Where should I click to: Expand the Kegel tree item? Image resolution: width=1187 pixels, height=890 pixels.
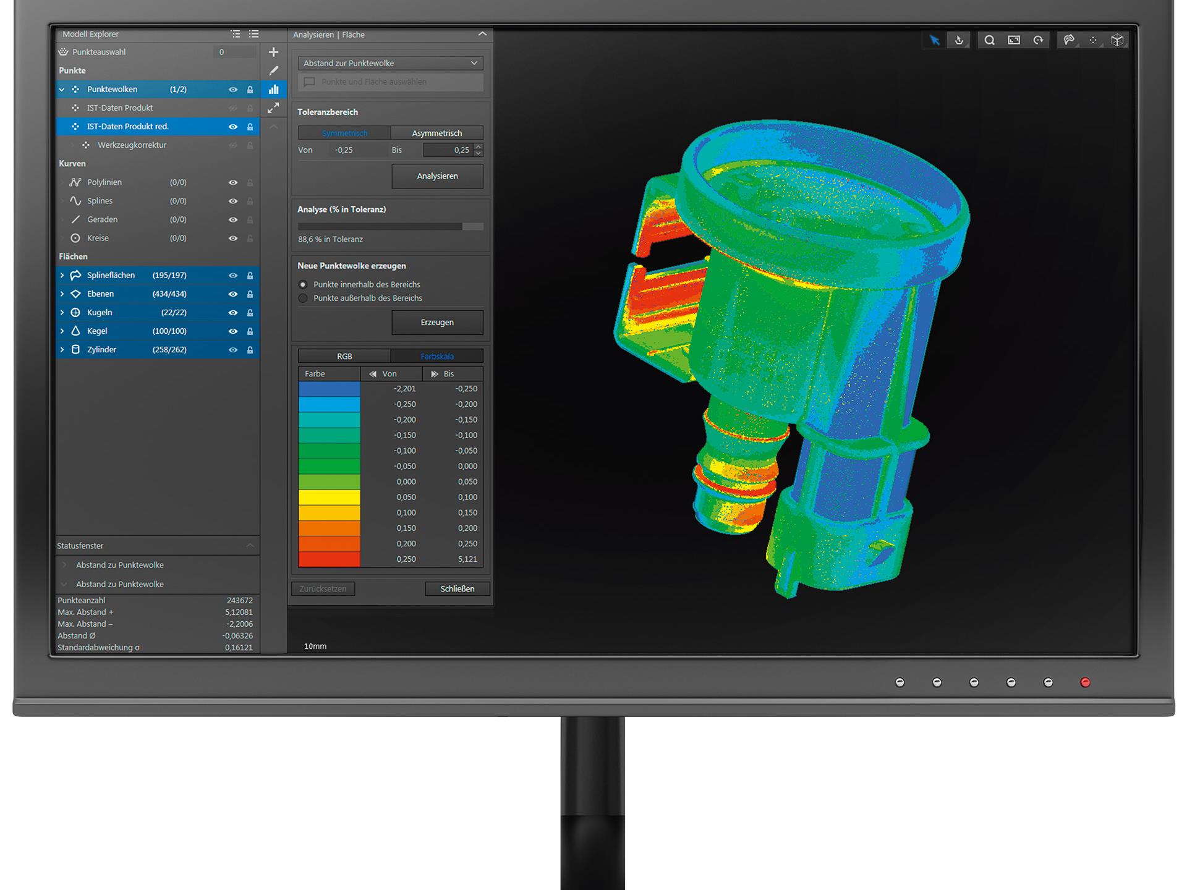(x=62, y=331)
